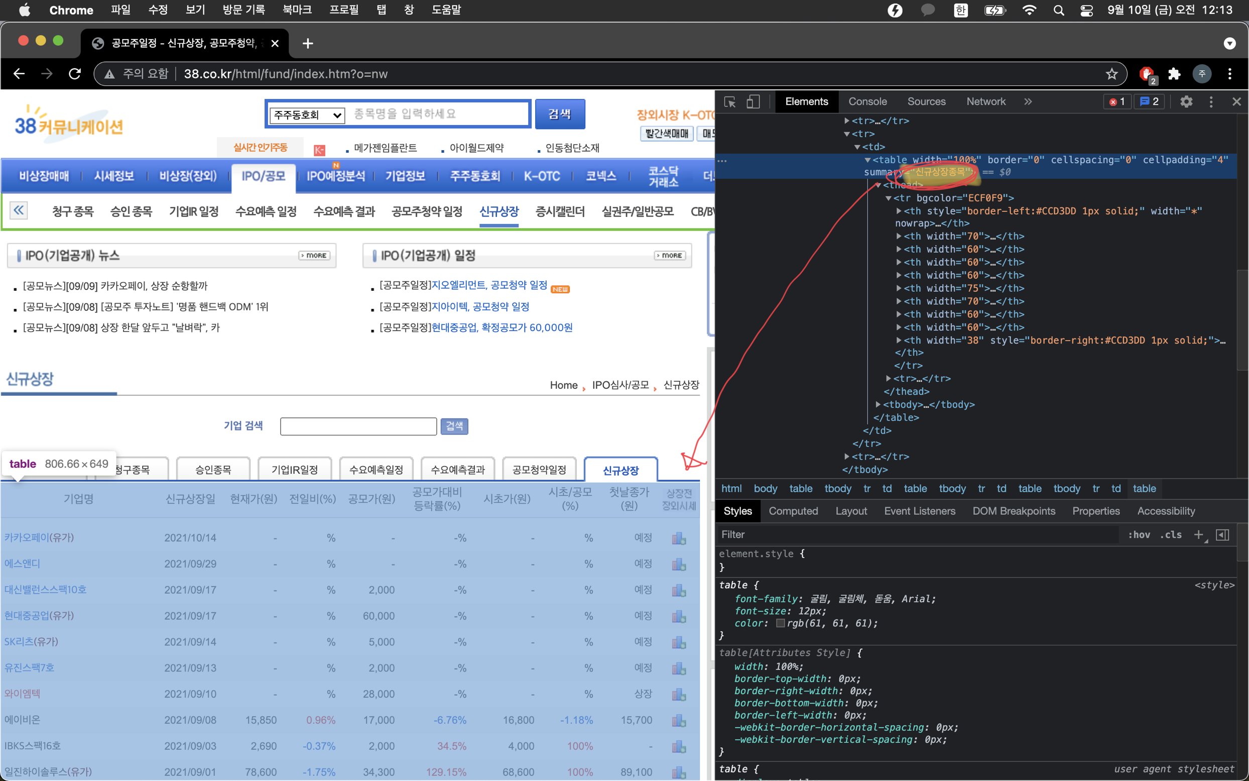Screen dimensions: 1249x781
Task: Bookmark the page with the star icon
Action: click(x=1111, y=74)
